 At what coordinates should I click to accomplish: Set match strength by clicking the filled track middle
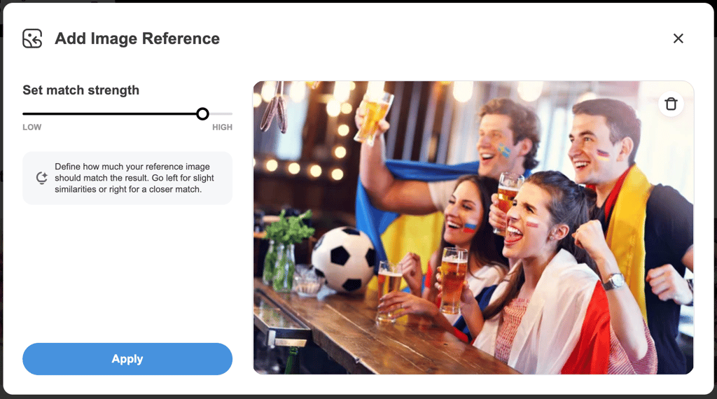point(110,114)
